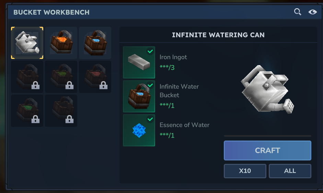The image size is (323, 193).
Task: Click the Essence of Water ingredient slot
Action: [139, 130]
